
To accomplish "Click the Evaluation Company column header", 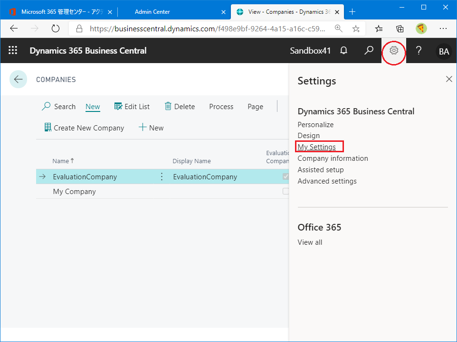I will [x=277, y=157].
